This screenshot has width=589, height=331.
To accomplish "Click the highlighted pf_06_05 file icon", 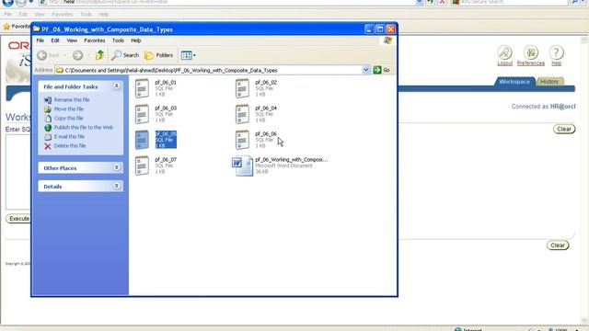I will pos(142,139).
